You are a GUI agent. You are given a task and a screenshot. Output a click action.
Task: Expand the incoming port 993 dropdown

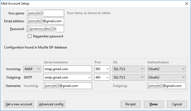pyautogui.click(x=102, y=69)
